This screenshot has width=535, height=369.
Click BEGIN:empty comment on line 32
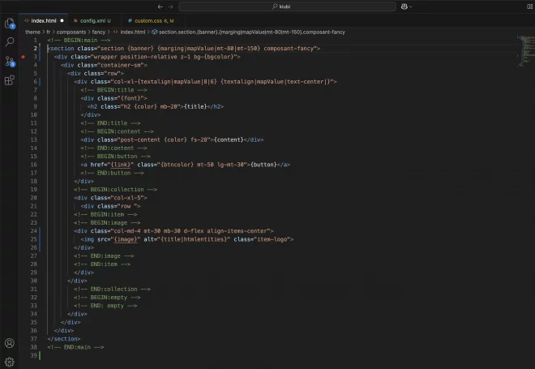click(107, 298)
